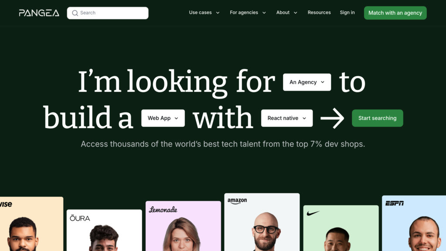Click the Oura logo on card

click(80, 218)
